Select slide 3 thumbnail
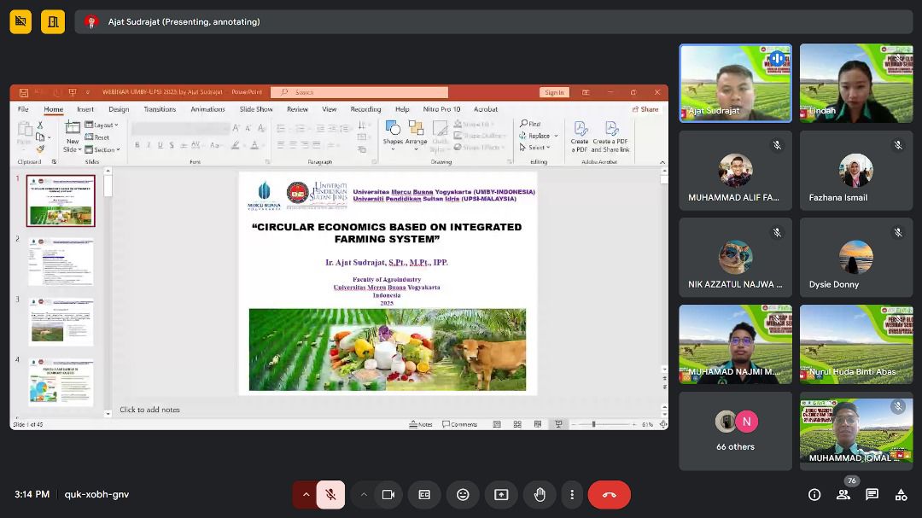 click(x=61, y=323)
